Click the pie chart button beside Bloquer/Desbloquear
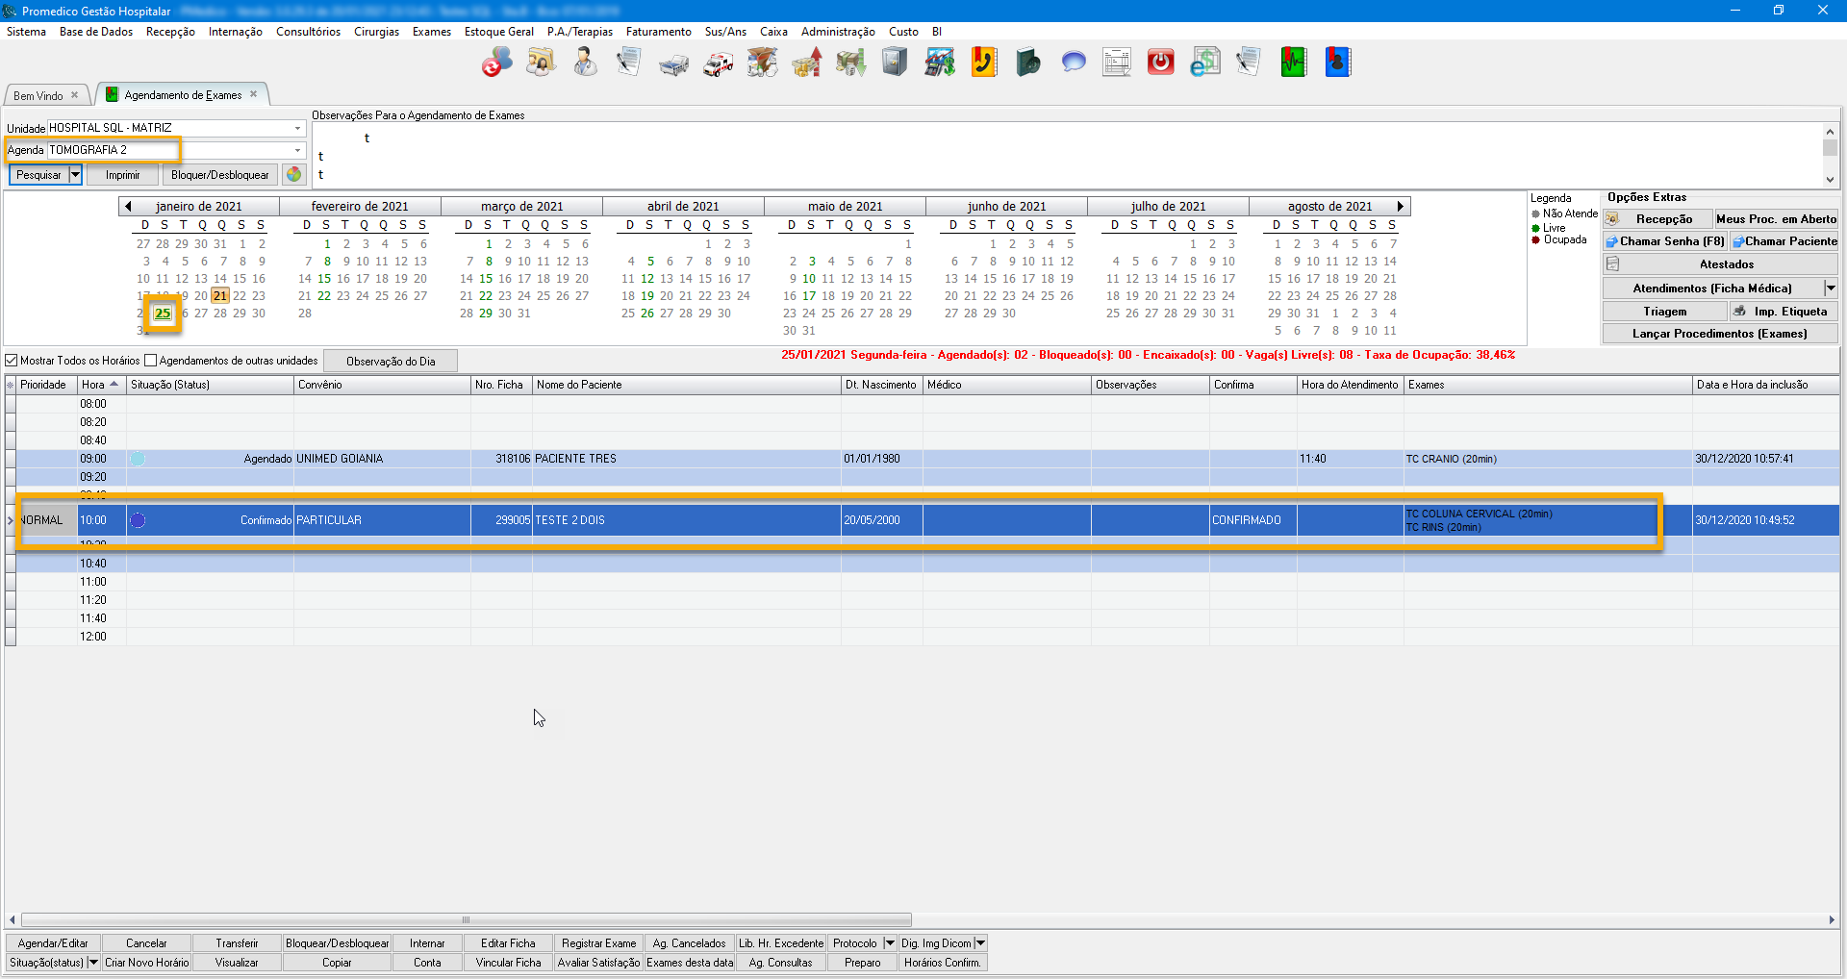The width and height of the screenshot is (1847, 979). [294, 175]
